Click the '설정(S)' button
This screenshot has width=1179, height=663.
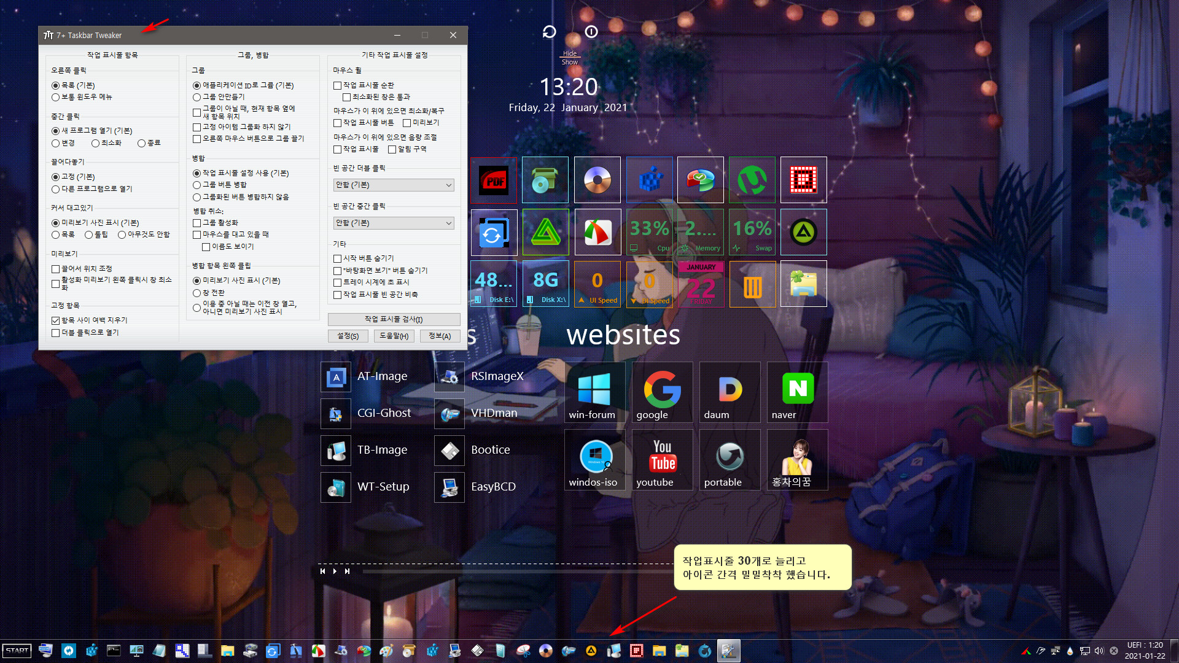348,336
